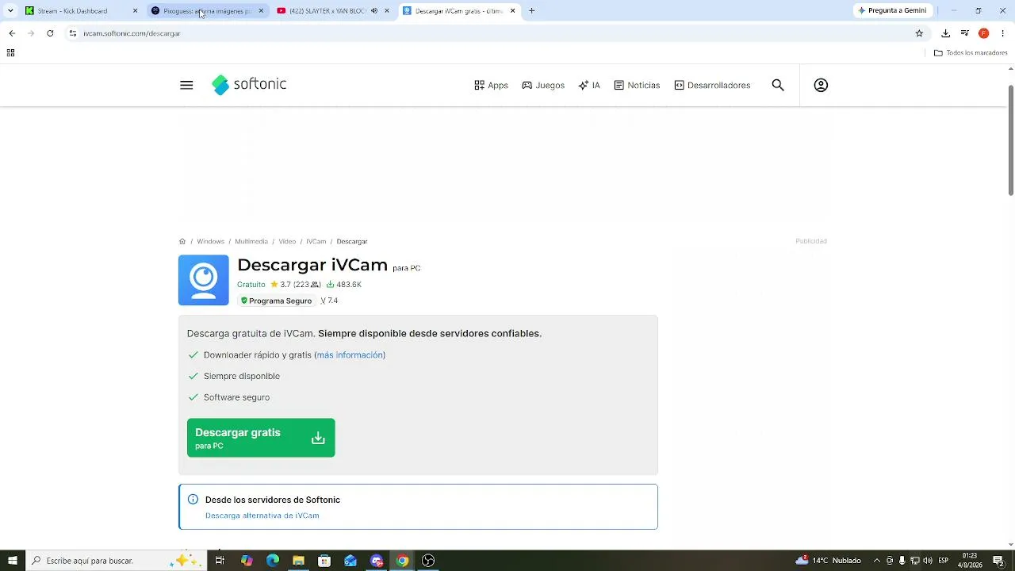Screen dimensions: 1015x571
Task: Open the Softonic hamburger menu
Action: tap(186, 85)
